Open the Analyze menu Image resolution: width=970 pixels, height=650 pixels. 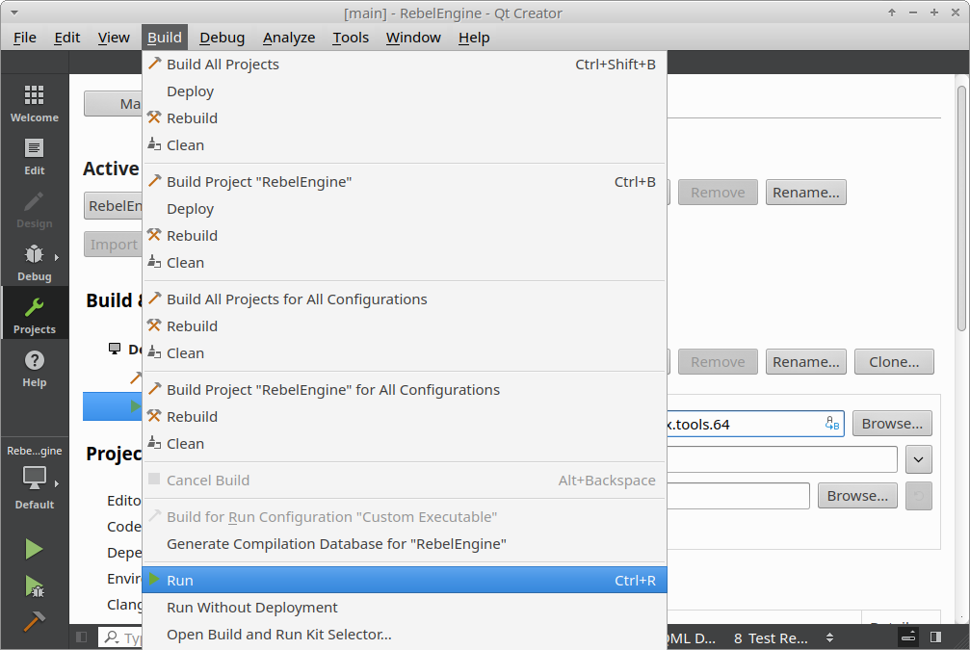[289, 38]
